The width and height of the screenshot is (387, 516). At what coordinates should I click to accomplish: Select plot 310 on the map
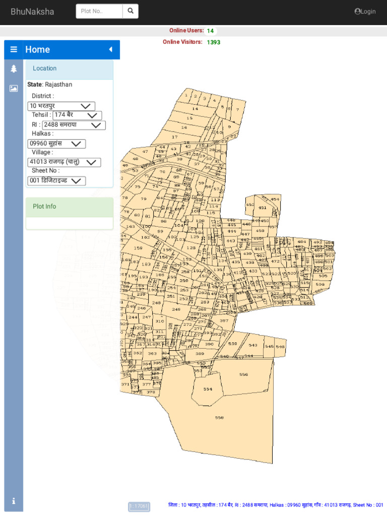point(160,321)
